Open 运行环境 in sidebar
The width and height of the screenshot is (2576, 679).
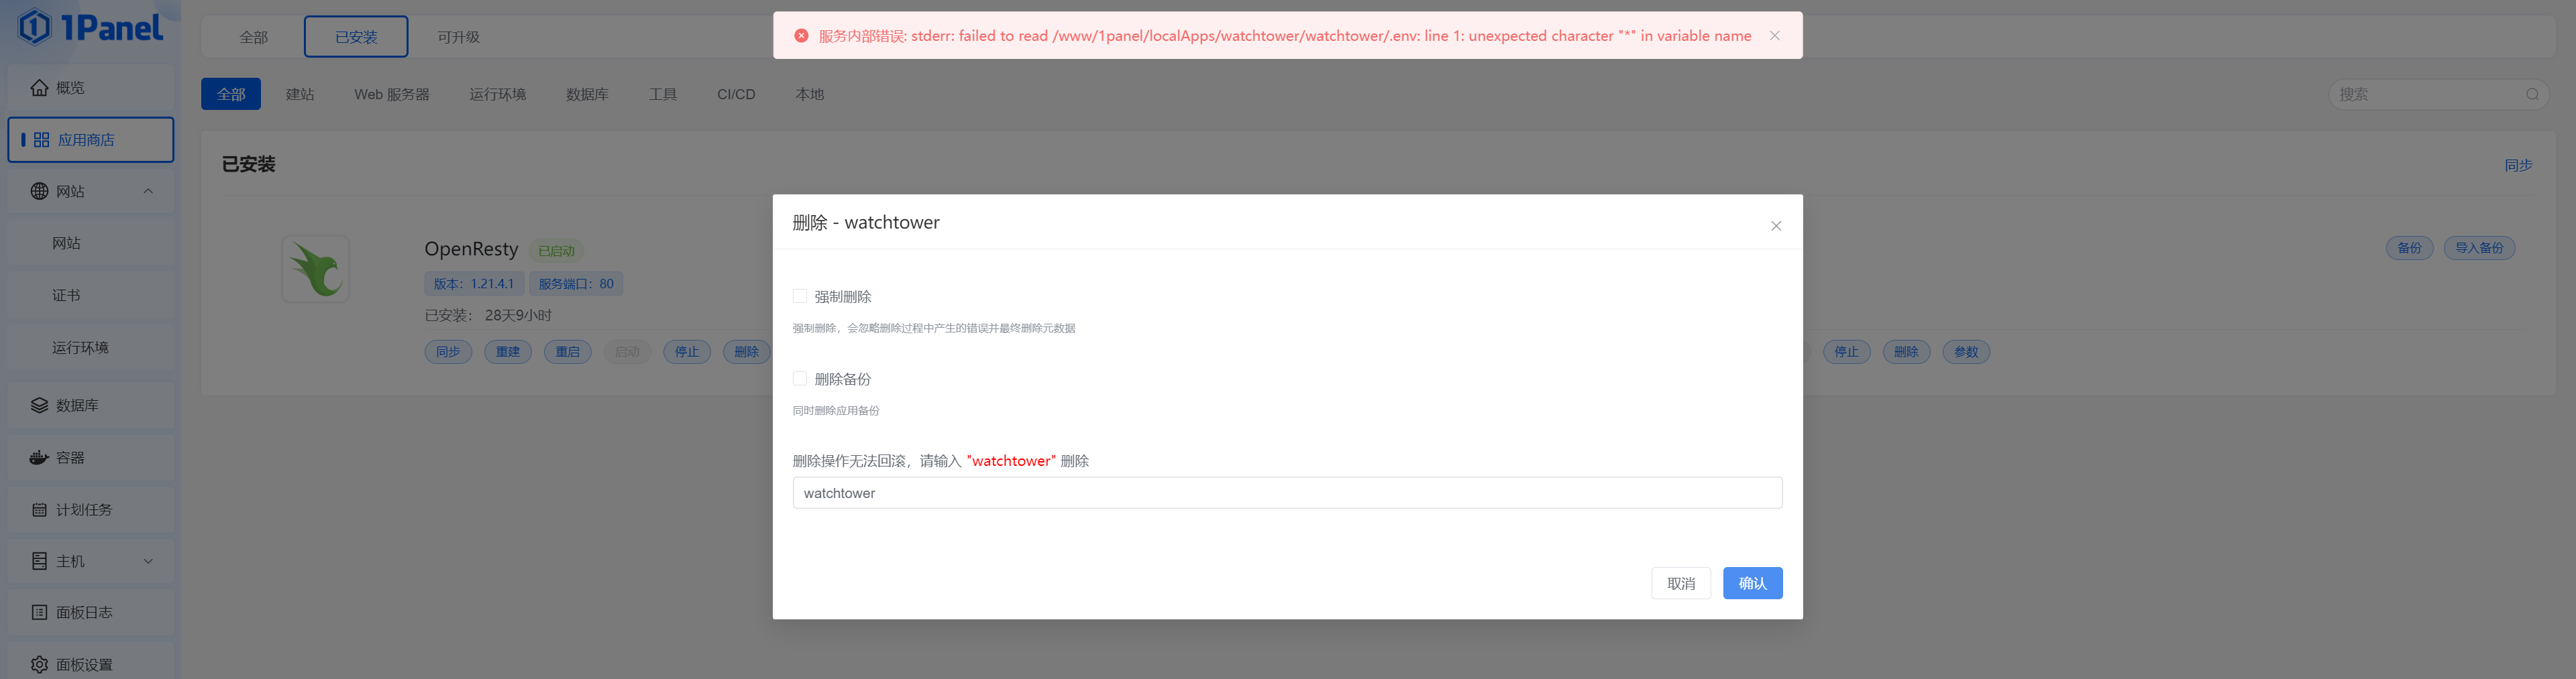pos(91,347)
